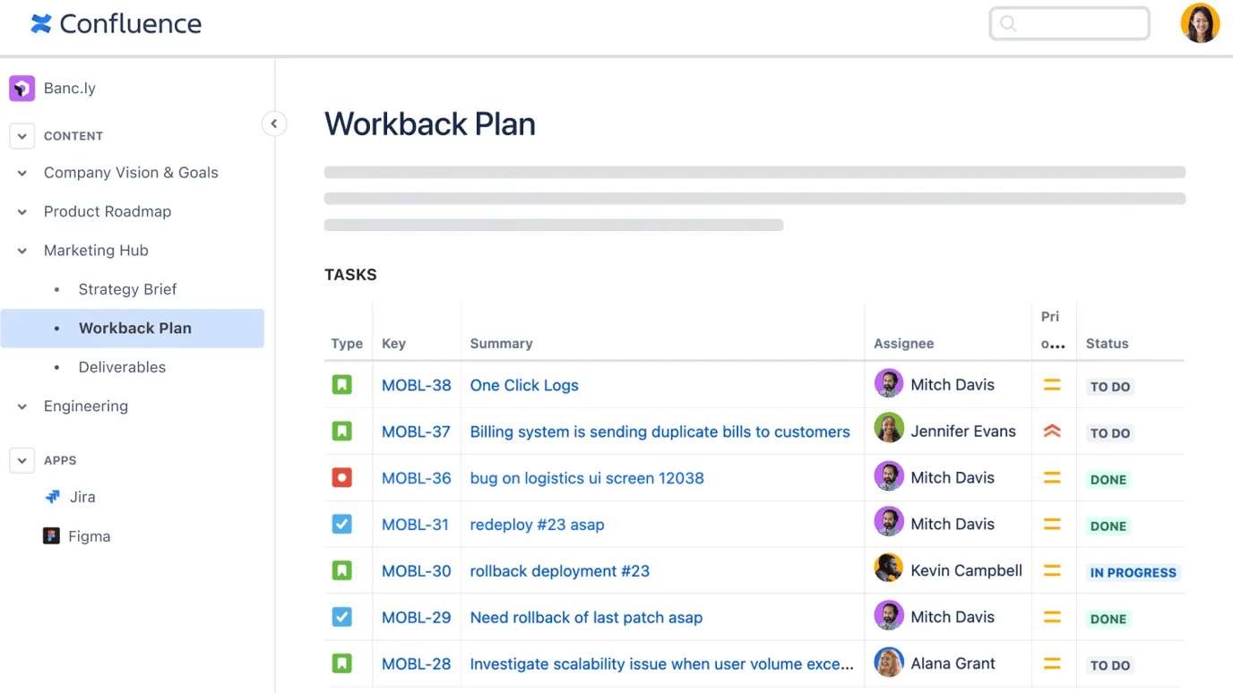This screenshot has width=1233, height=693.
Task: Open the Figma app icon in sidebar
Action: click(52, 536)
